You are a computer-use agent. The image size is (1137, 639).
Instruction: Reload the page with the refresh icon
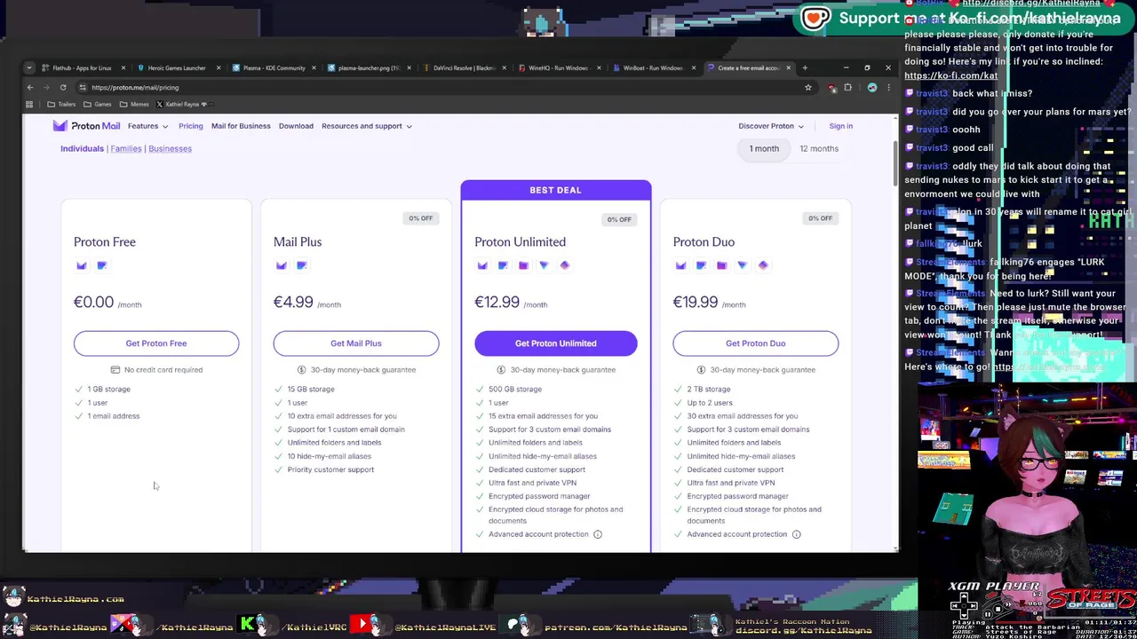click(63, 87)
